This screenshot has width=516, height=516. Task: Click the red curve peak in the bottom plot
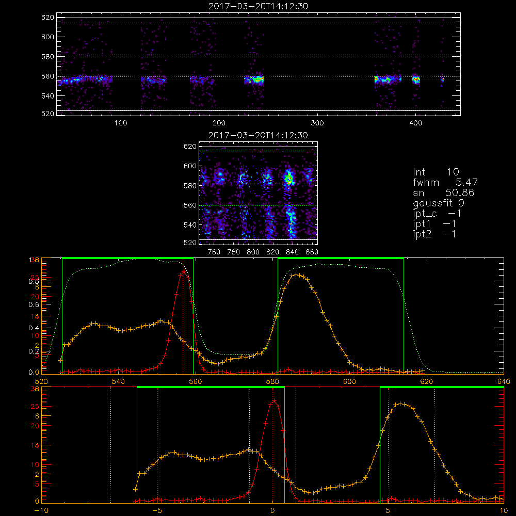[x=274, y=400]
